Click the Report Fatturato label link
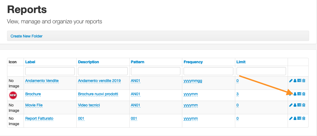Image resolution: width=317 pixels, height=136 pixels. click(39, 118)
